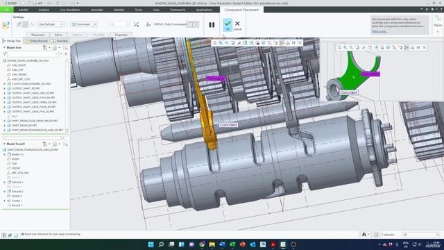444x250 pixels.
Task: Expand Bodies node in second tree
Action: (4, 154)
